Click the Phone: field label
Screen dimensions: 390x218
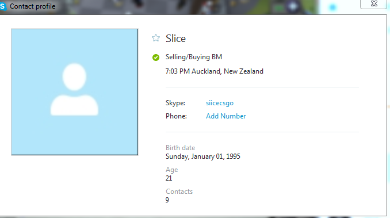176,116
